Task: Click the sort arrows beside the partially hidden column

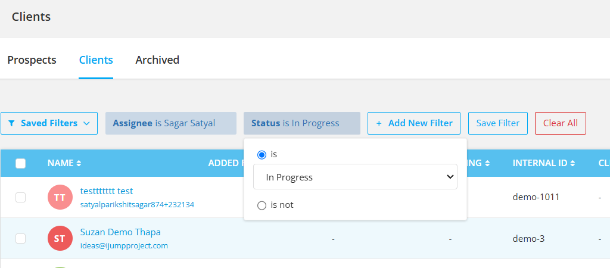Action: click(x=487, y=163)
